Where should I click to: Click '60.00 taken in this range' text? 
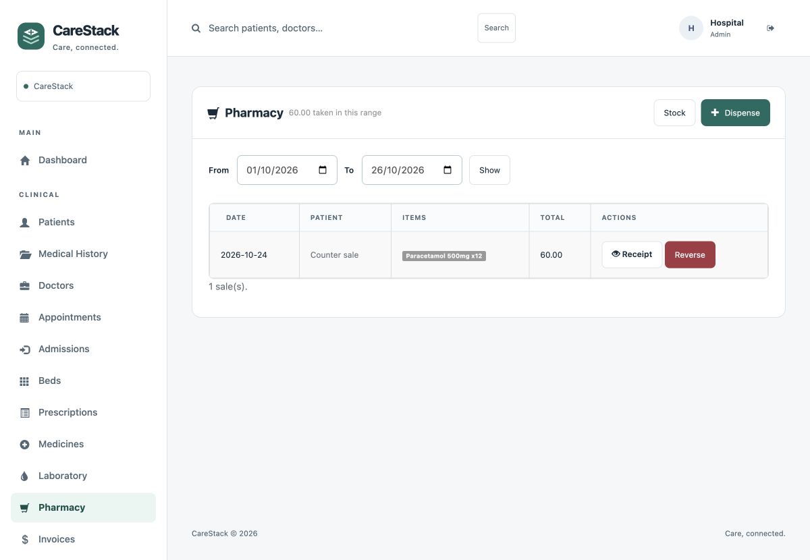335,113
